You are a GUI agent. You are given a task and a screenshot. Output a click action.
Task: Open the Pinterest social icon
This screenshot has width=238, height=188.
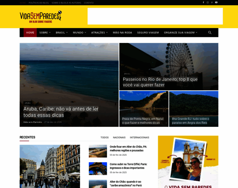pyautogui.click(x=212, y=3)
